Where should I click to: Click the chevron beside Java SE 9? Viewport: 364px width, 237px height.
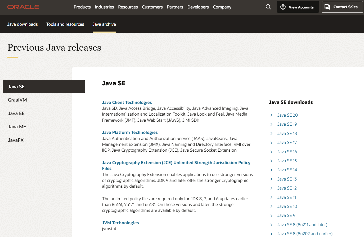pos(271,216)
